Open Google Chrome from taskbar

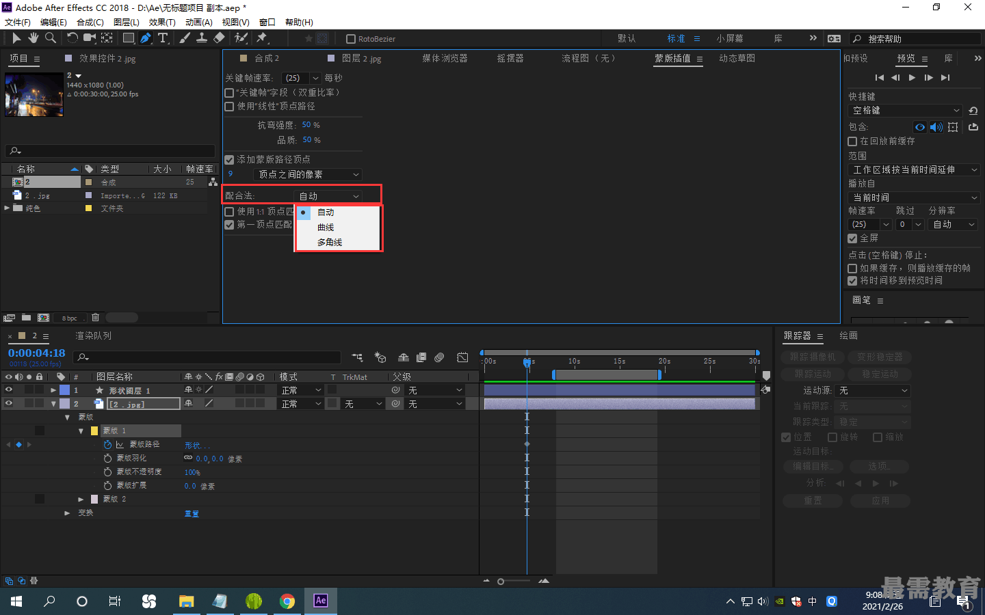tap(287, 601)
